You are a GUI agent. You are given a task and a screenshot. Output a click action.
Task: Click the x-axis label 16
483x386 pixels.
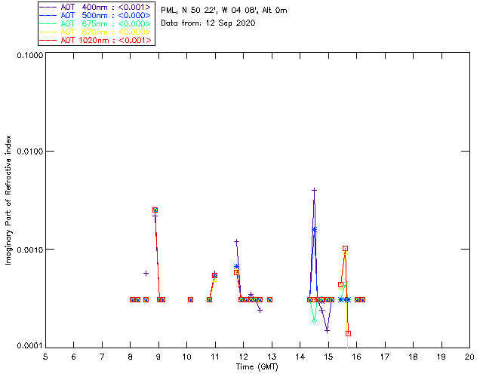tap(356, 357)
